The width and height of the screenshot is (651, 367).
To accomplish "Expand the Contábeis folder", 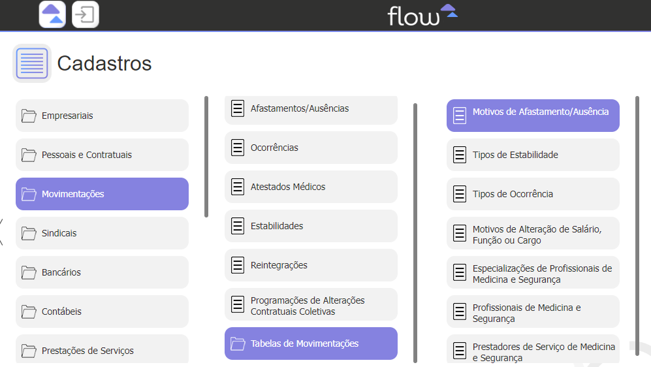I will point(102,311).
